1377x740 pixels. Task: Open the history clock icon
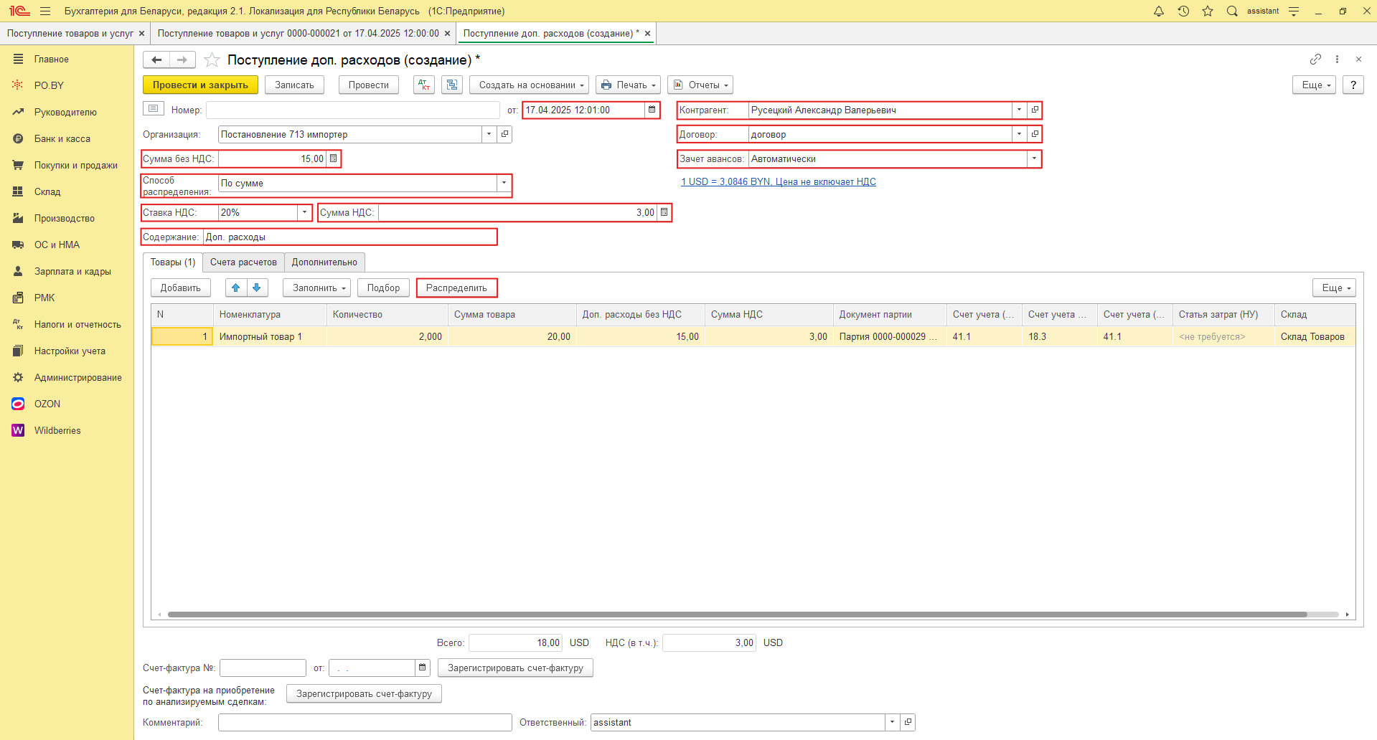(1183, 11)
